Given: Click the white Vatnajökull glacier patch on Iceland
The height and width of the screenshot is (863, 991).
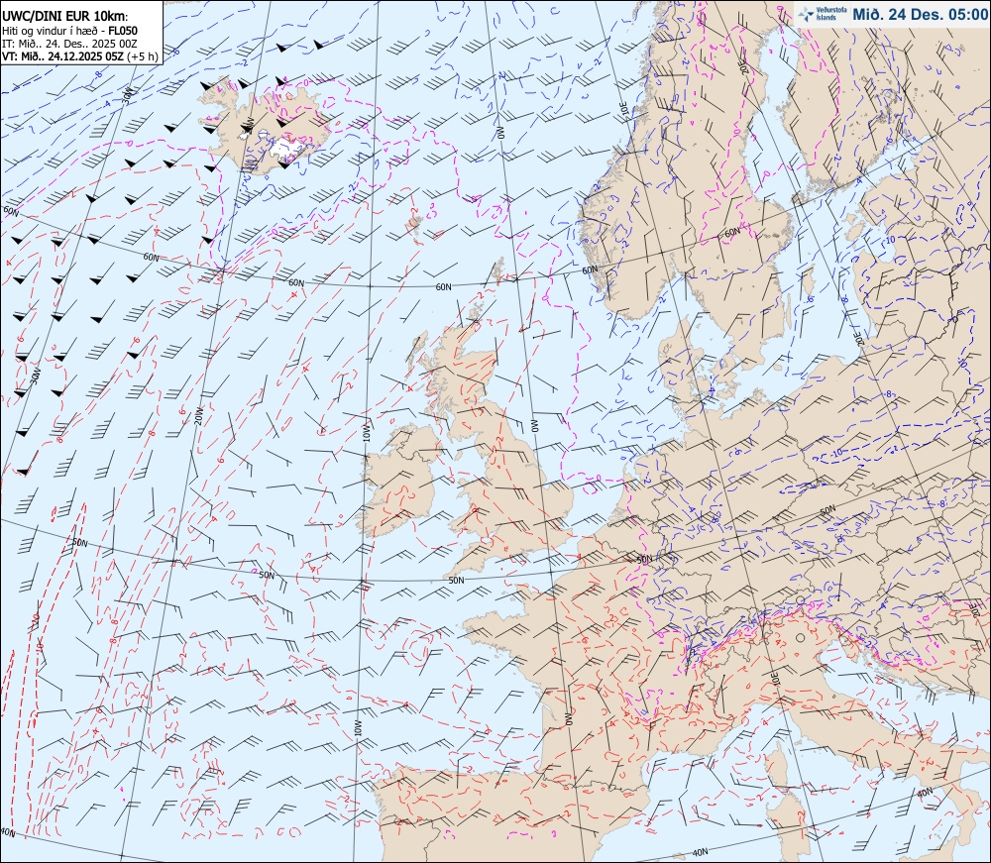Looking at the screenshot, I should coord(289,149).
